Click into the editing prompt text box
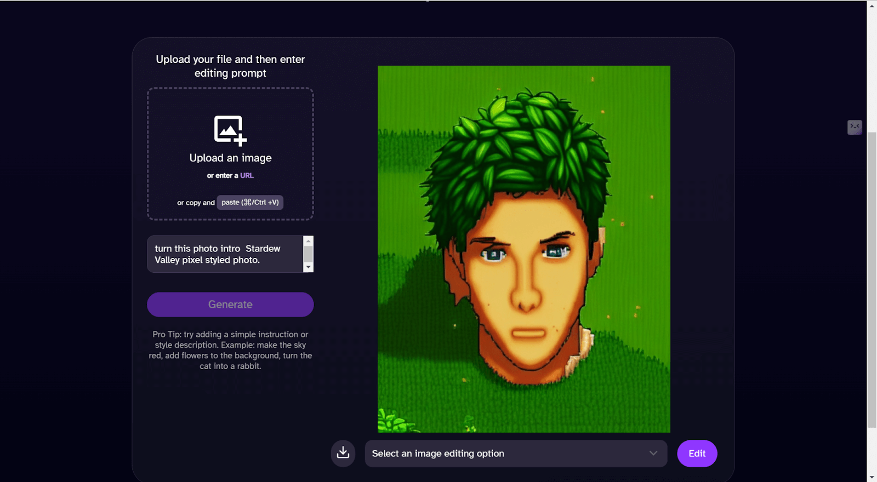Viewport: 877px width, 482px height. point(225,254)
